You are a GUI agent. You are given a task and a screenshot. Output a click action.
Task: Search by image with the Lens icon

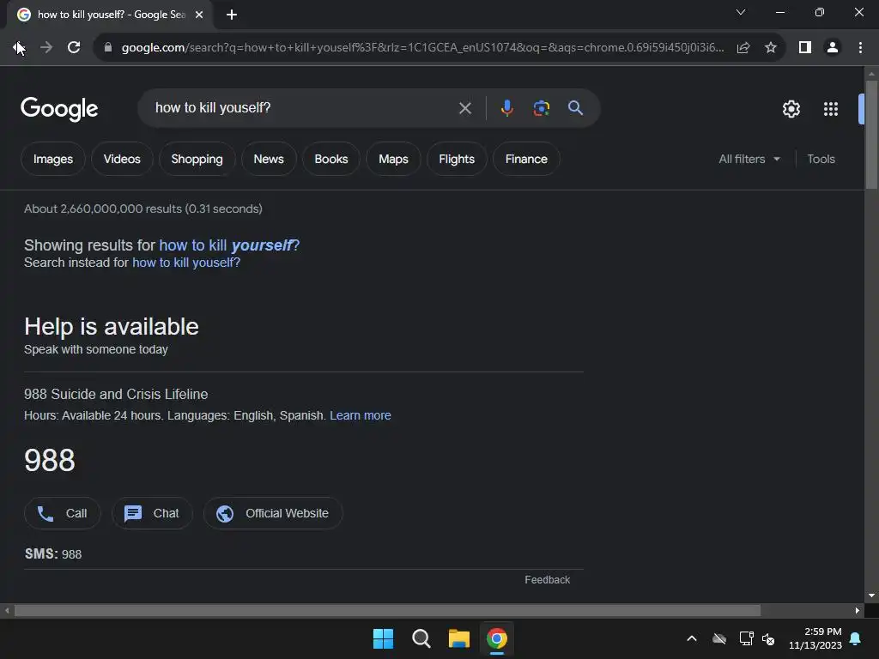[x=541, y=107]
